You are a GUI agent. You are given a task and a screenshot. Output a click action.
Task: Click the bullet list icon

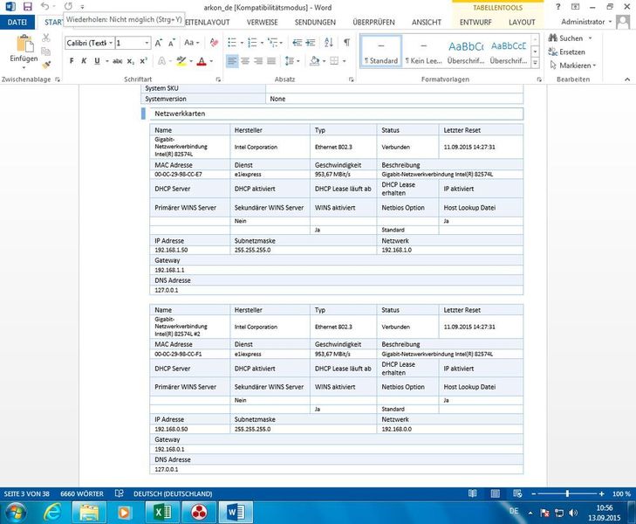point(230,42)
